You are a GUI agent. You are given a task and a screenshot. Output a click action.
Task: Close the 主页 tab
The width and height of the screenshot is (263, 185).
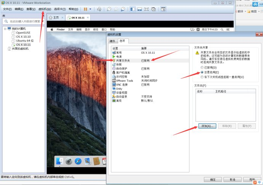tap(63, 18)
